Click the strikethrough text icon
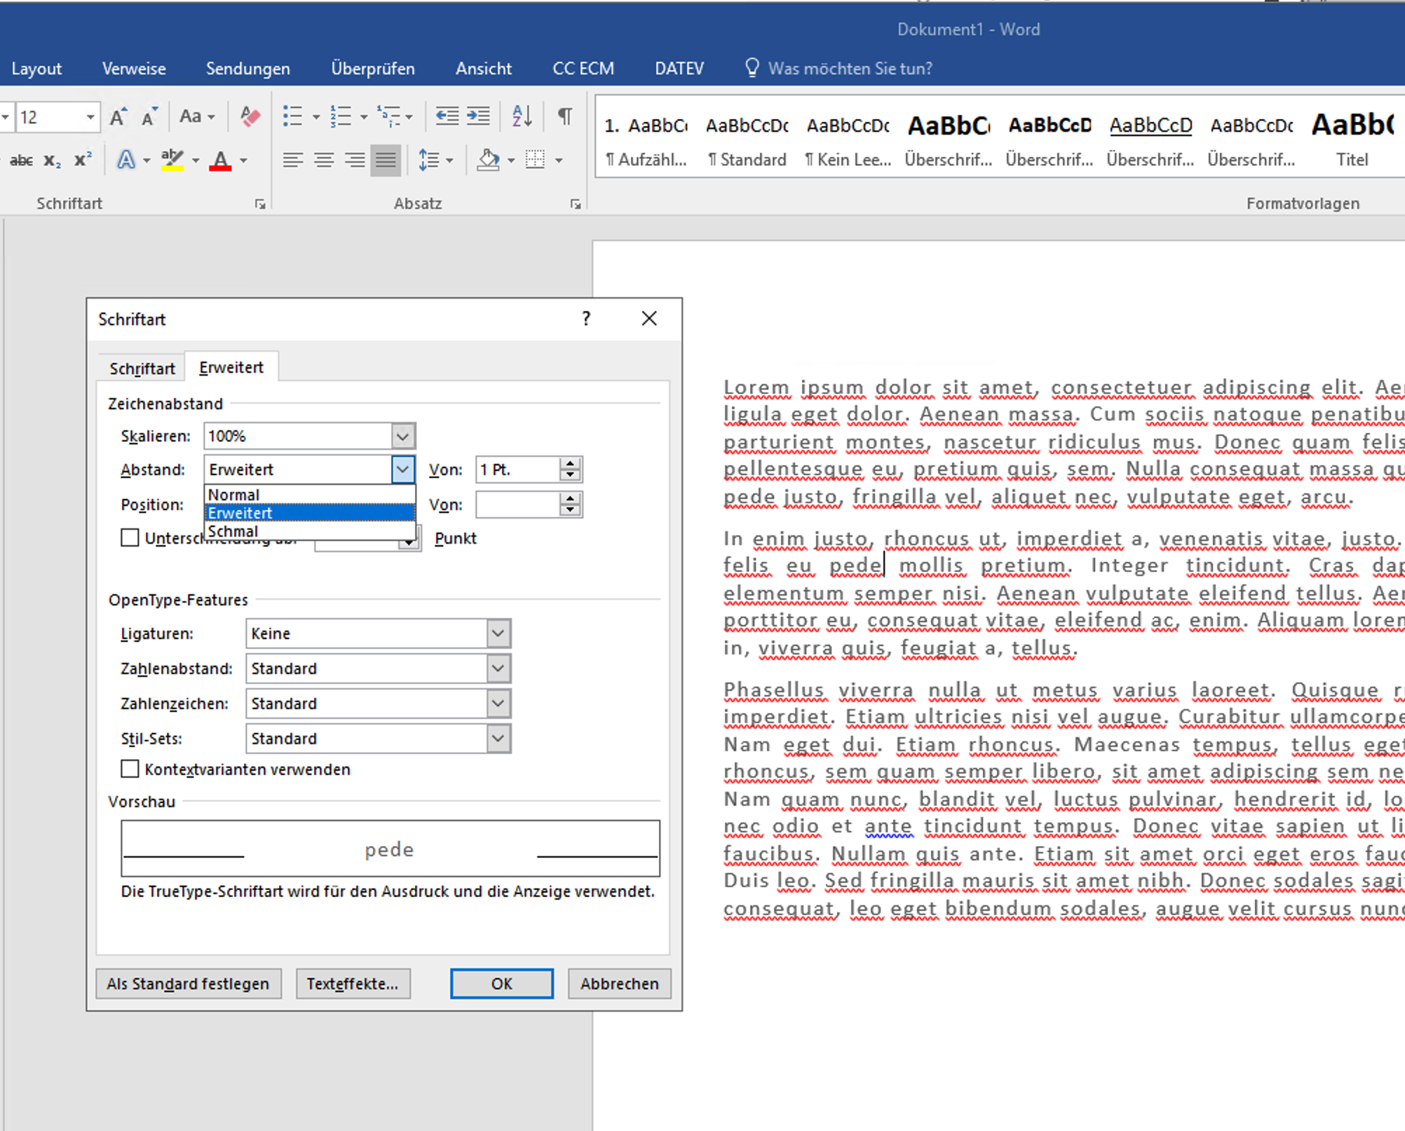The height and width of the screenshot is (1131, 1405). (21, 160)
